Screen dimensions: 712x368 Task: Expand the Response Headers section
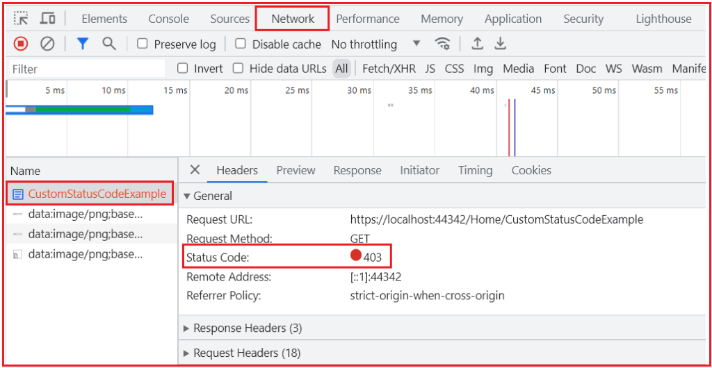(243, 328)
